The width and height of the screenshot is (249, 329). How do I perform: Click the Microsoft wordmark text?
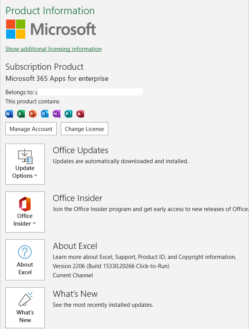pos(63,29)
